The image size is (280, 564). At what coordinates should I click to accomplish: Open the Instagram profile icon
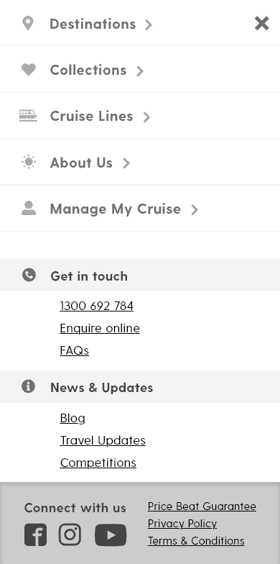(70, 535)
